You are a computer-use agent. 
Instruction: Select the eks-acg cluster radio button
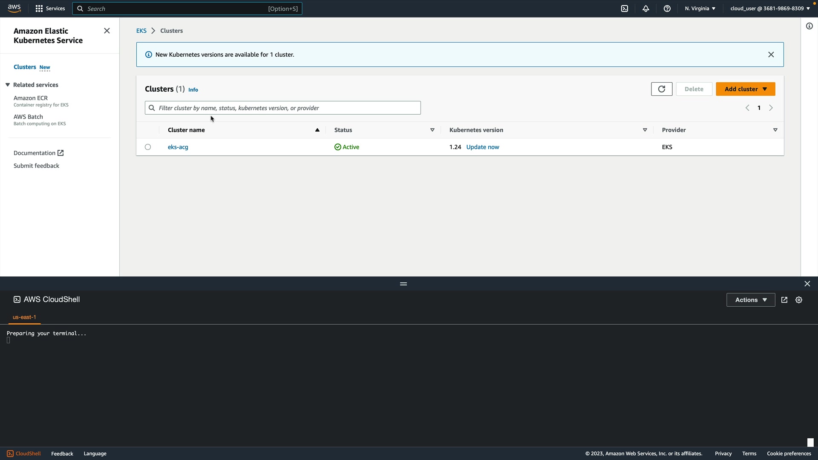pyautogui.click(x=148, y=147)
